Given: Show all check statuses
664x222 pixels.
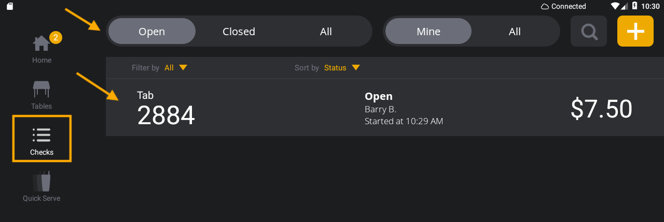Looking at the screenshot, I should [326, 32].
